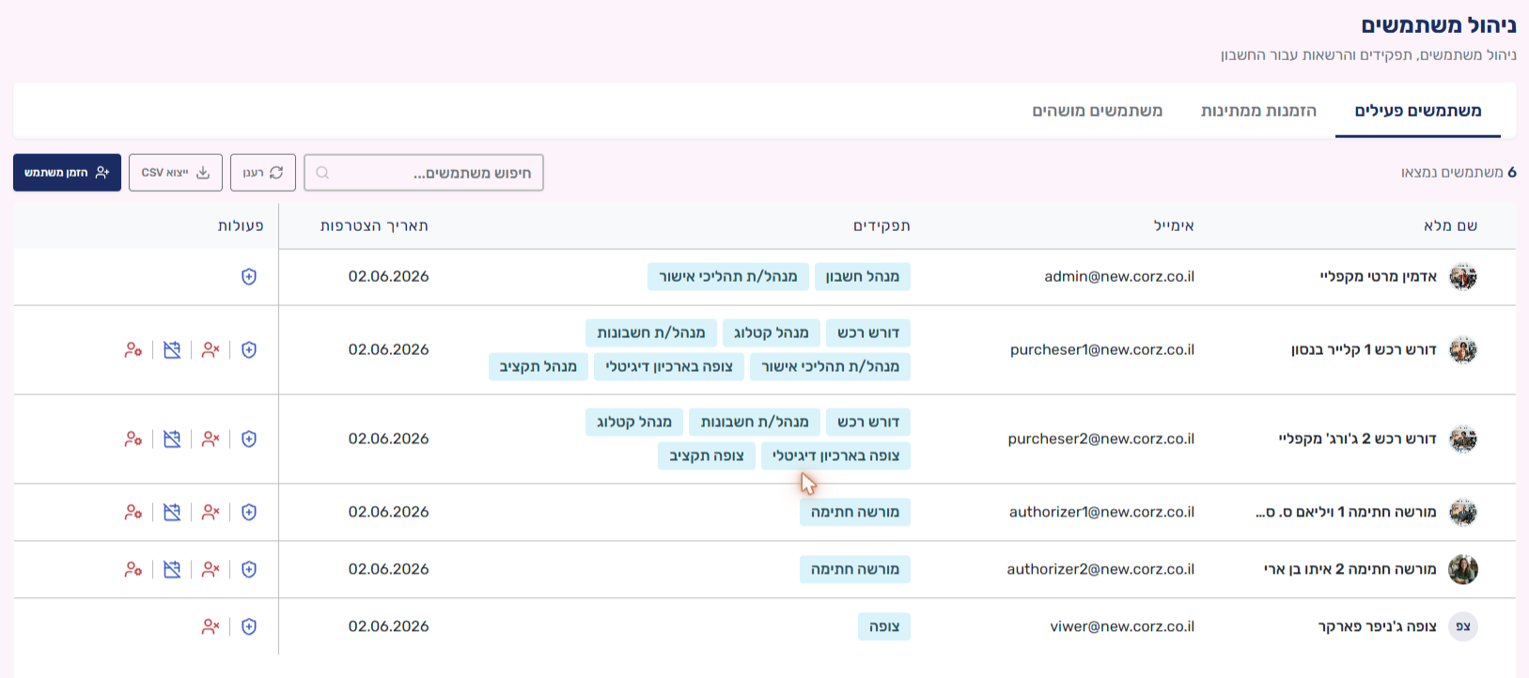Click מנהל חשבון role tag in admin row
This screenshot has height=678, width=1529.
(863, 277)
